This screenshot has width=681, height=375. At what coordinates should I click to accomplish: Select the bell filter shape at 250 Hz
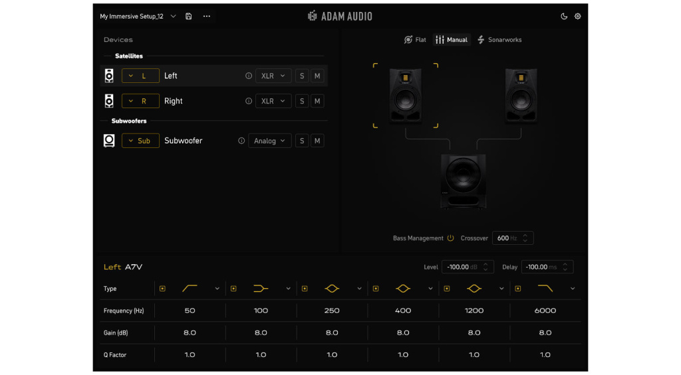[332, 288]
